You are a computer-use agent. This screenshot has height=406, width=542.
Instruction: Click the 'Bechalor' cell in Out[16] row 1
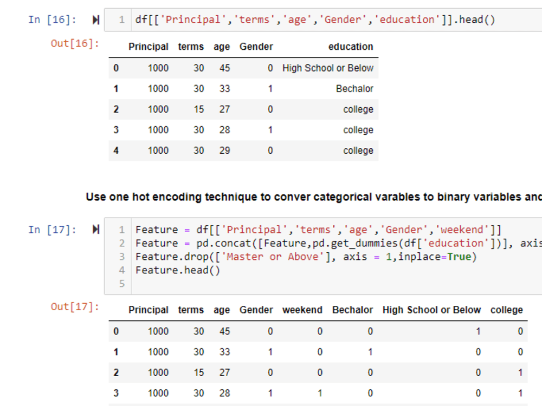(x=354, y=89)
